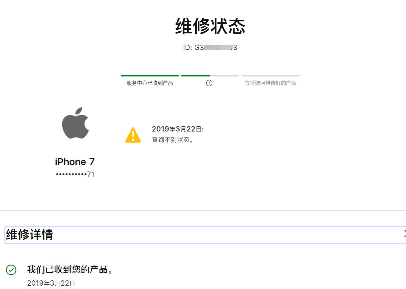Click the date under the received-product entry

click(x=51, y=283)
